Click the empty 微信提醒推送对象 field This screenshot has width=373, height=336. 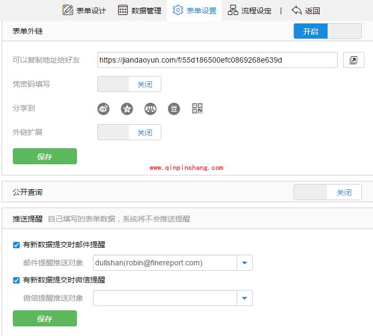165,298
